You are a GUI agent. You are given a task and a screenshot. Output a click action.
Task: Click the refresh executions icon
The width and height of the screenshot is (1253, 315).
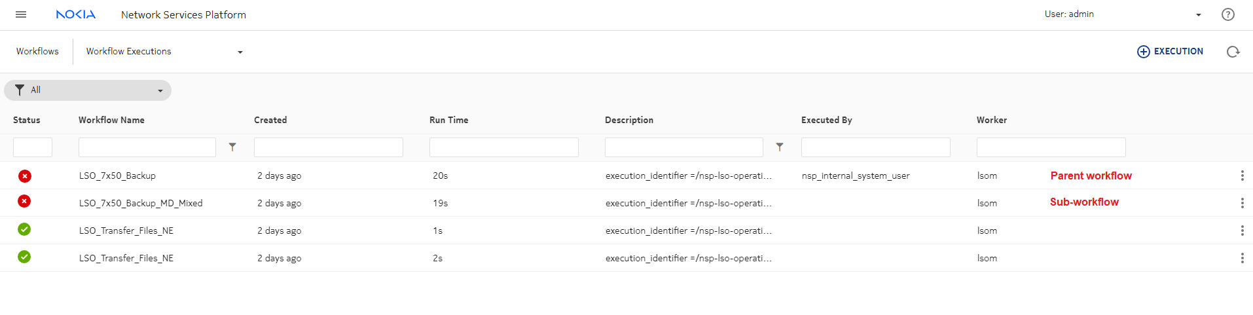1233,52
